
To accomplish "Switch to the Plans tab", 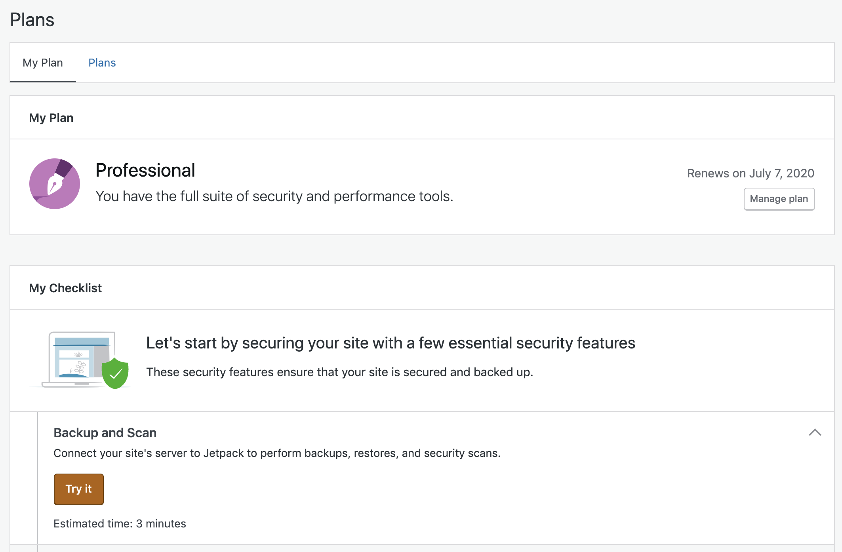I will (x=102, y=63).
